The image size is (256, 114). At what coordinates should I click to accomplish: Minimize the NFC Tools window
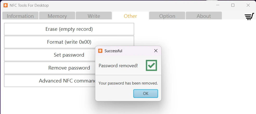(217, 5)
